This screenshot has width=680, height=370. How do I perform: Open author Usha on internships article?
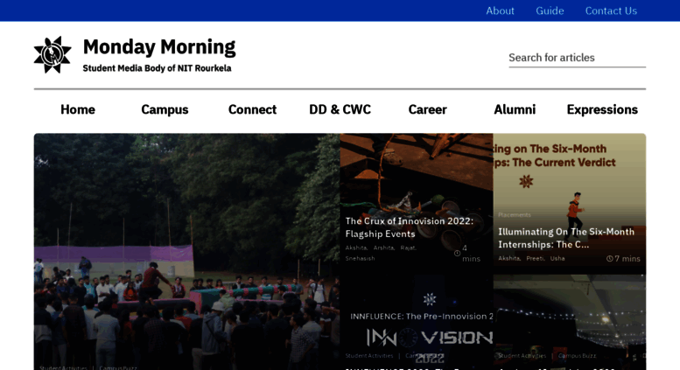tap(557, 258)
